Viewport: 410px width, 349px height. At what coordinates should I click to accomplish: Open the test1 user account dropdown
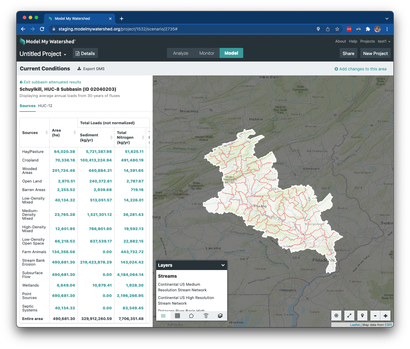pos(384,41)
